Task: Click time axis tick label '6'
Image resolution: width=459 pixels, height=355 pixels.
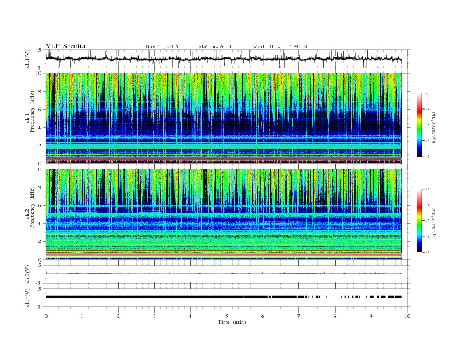Action: pos(263,316)
